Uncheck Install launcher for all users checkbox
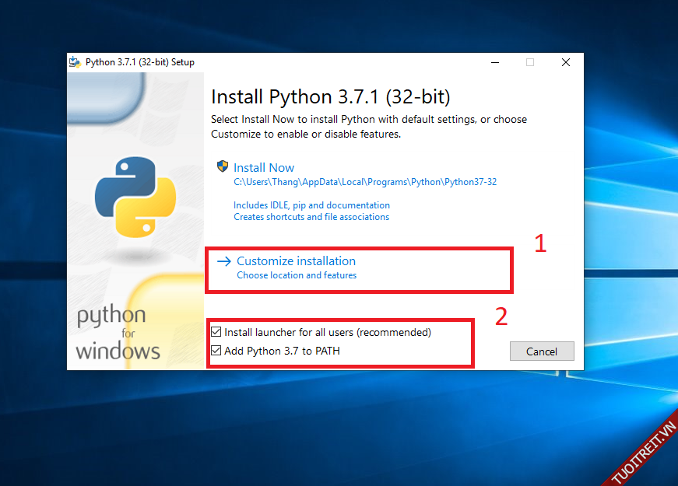Screen dimensions: 678x486 coord(216,332)
